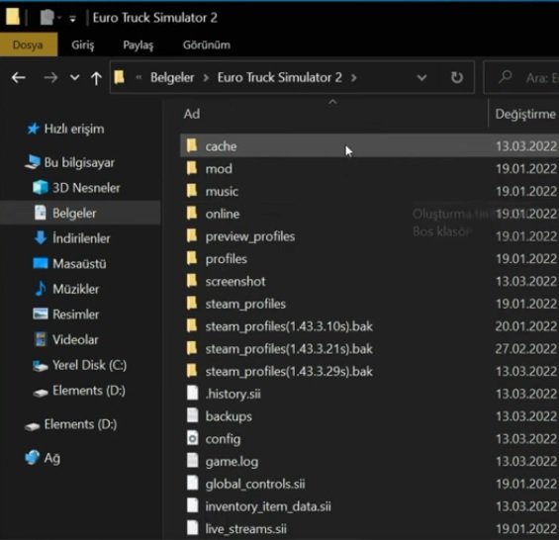Click Euro Truck Simulator 2 breadcrumb
The height and width of the screenshot is (540, 559).
(280, 77)
